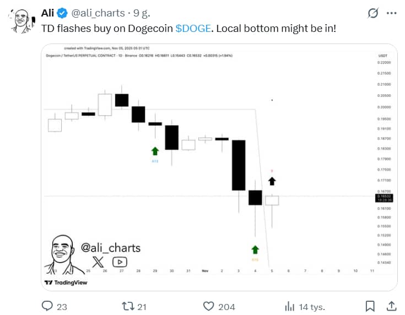Click the Ali display name
Image resolution: width=405 pixels, height=315 pixels.
coord(47,13)
